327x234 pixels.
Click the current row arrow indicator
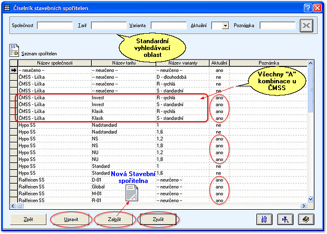coord(14,70)
